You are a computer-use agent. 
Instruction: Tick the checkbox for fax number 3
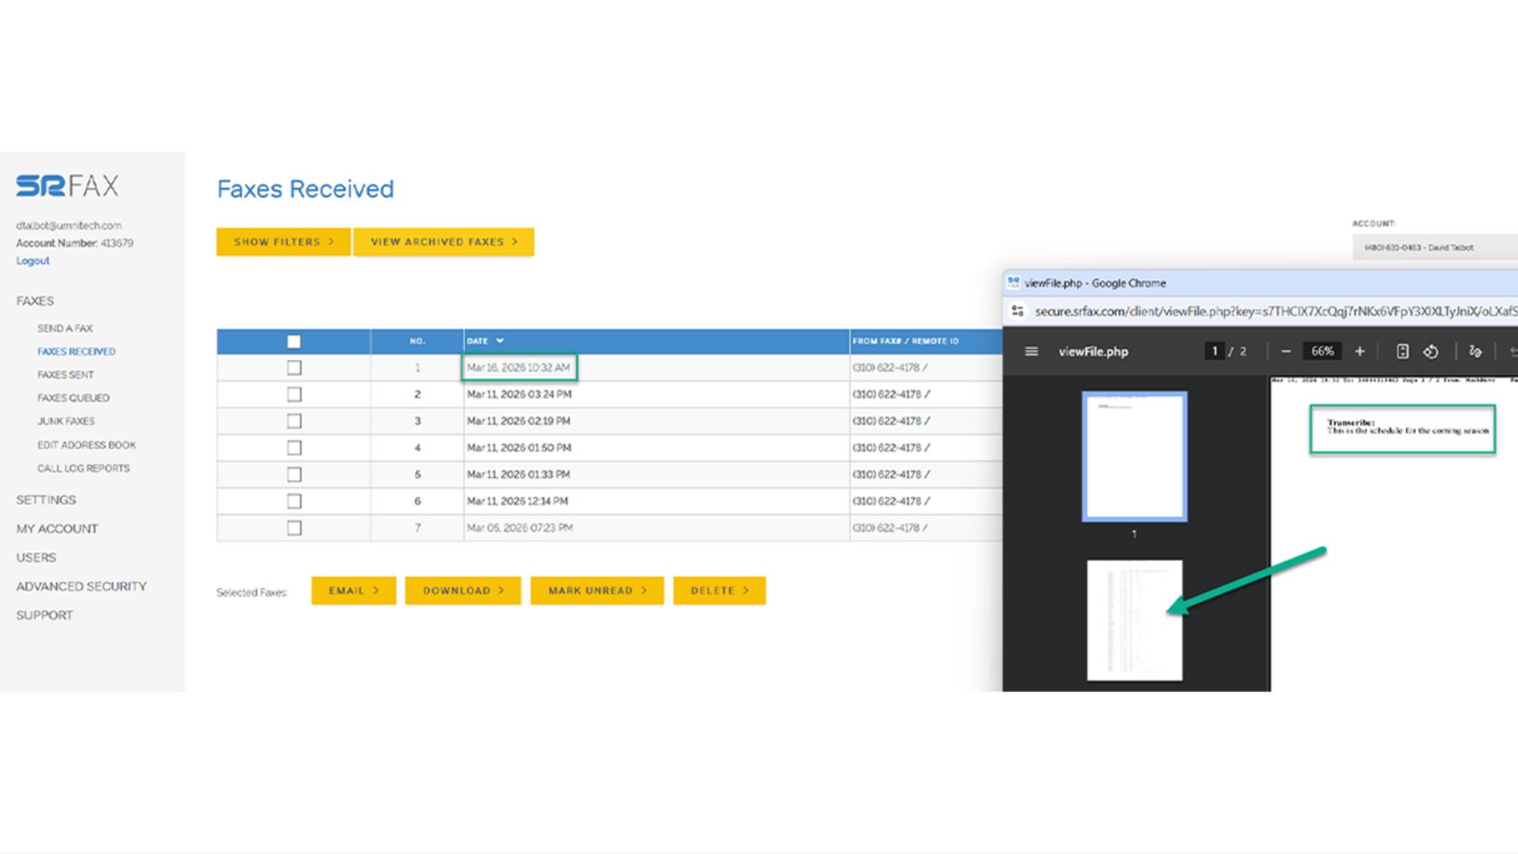coord(293,421)
